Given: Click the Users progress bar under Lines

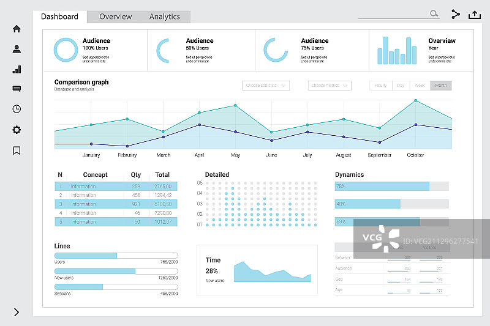Looking at the screenshot, I should pos(116,255).
